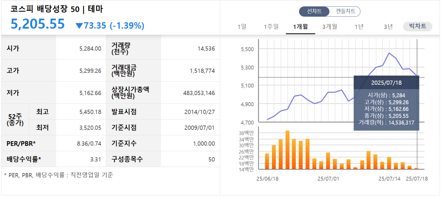Click the highest peak of the line chart
This screenshot has width=441, height=197.
point(389,53)
